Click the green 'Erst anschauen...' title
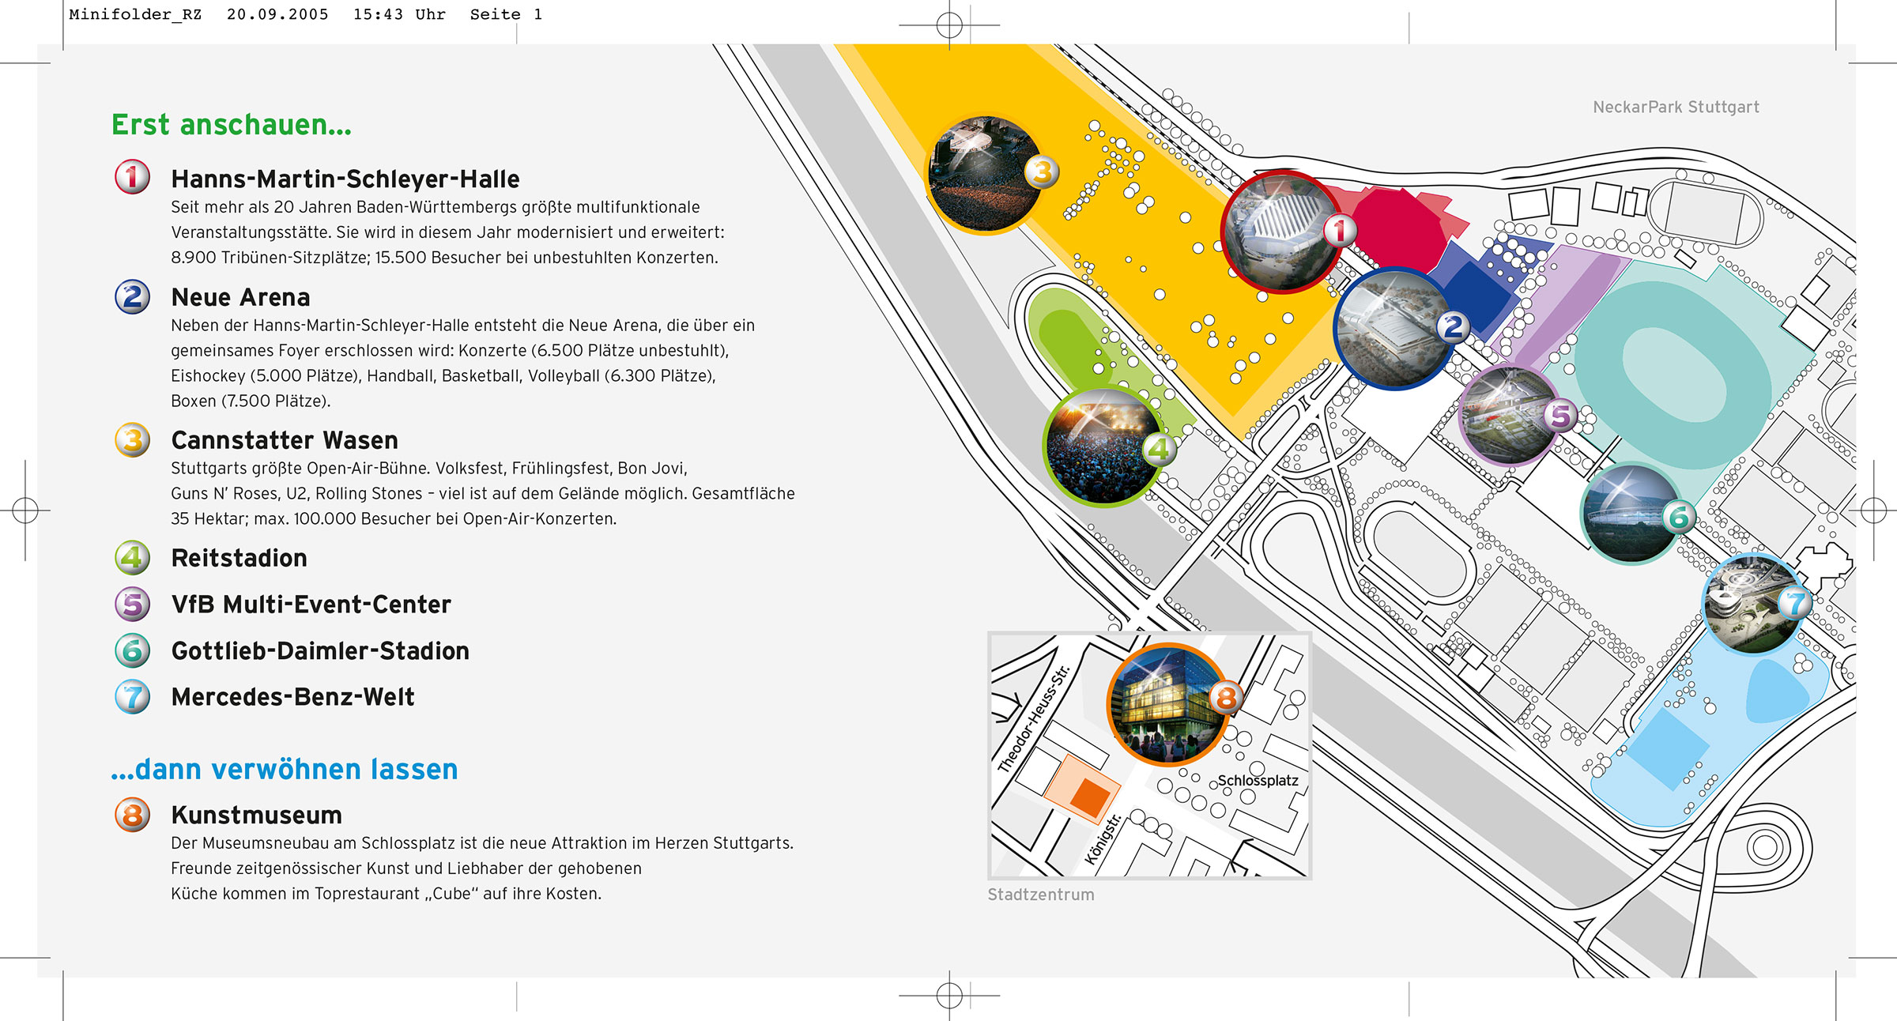This screenshot has height=1021, width=1897. [232, 125]
